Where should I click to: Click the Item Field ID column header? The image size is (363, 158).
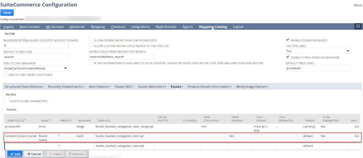[17, 120]
